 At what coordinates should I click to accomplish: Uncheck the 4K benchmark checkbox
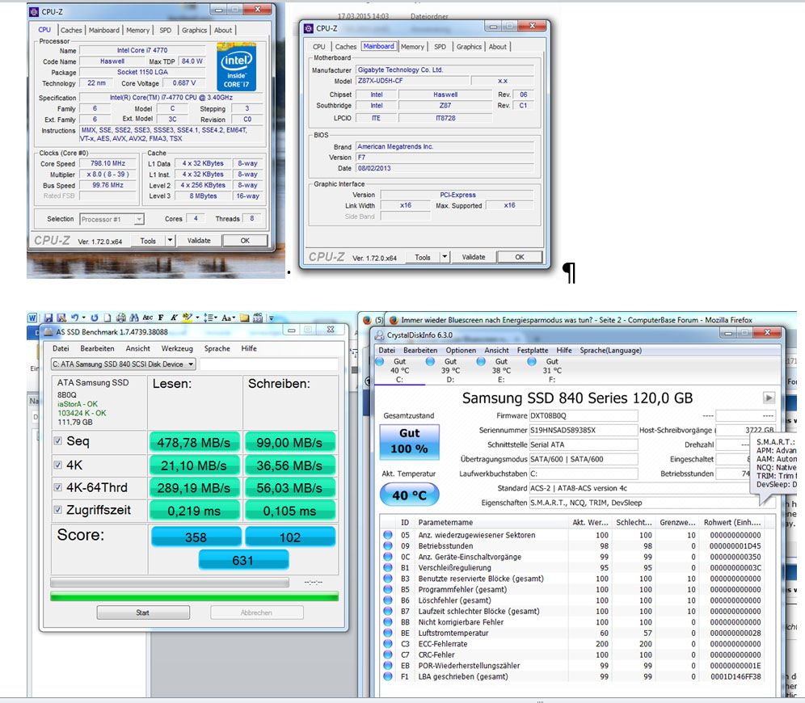pyautogui.click(x=58, y=465)
